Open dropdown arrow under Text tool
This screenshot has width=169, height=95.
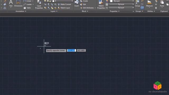coord(11,8)
